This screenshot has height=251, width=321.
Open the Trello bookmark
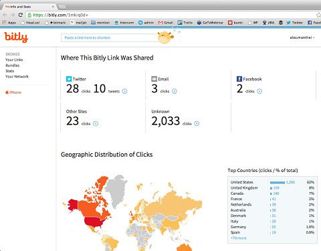point(185,23)
